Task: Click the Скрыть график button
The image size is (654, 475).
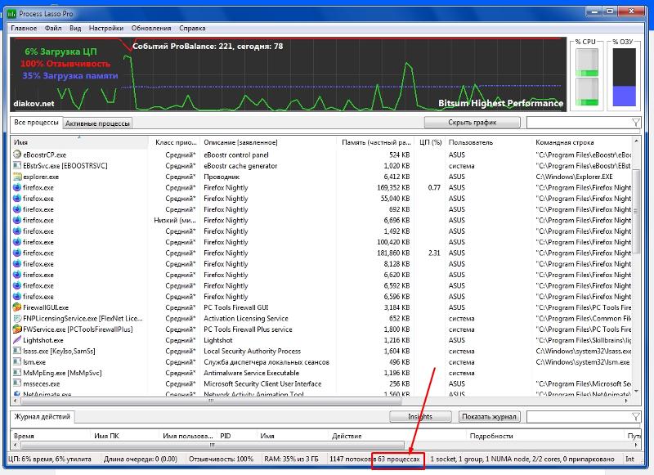Action: click(473, 123)
